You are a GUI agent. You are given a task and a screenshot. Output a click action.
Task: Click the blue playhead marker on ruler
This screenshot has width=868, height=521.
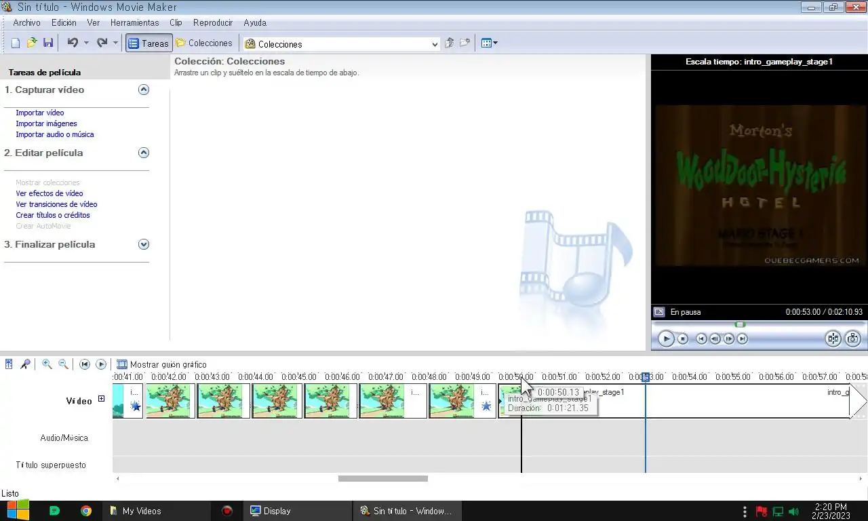[646, 377]
